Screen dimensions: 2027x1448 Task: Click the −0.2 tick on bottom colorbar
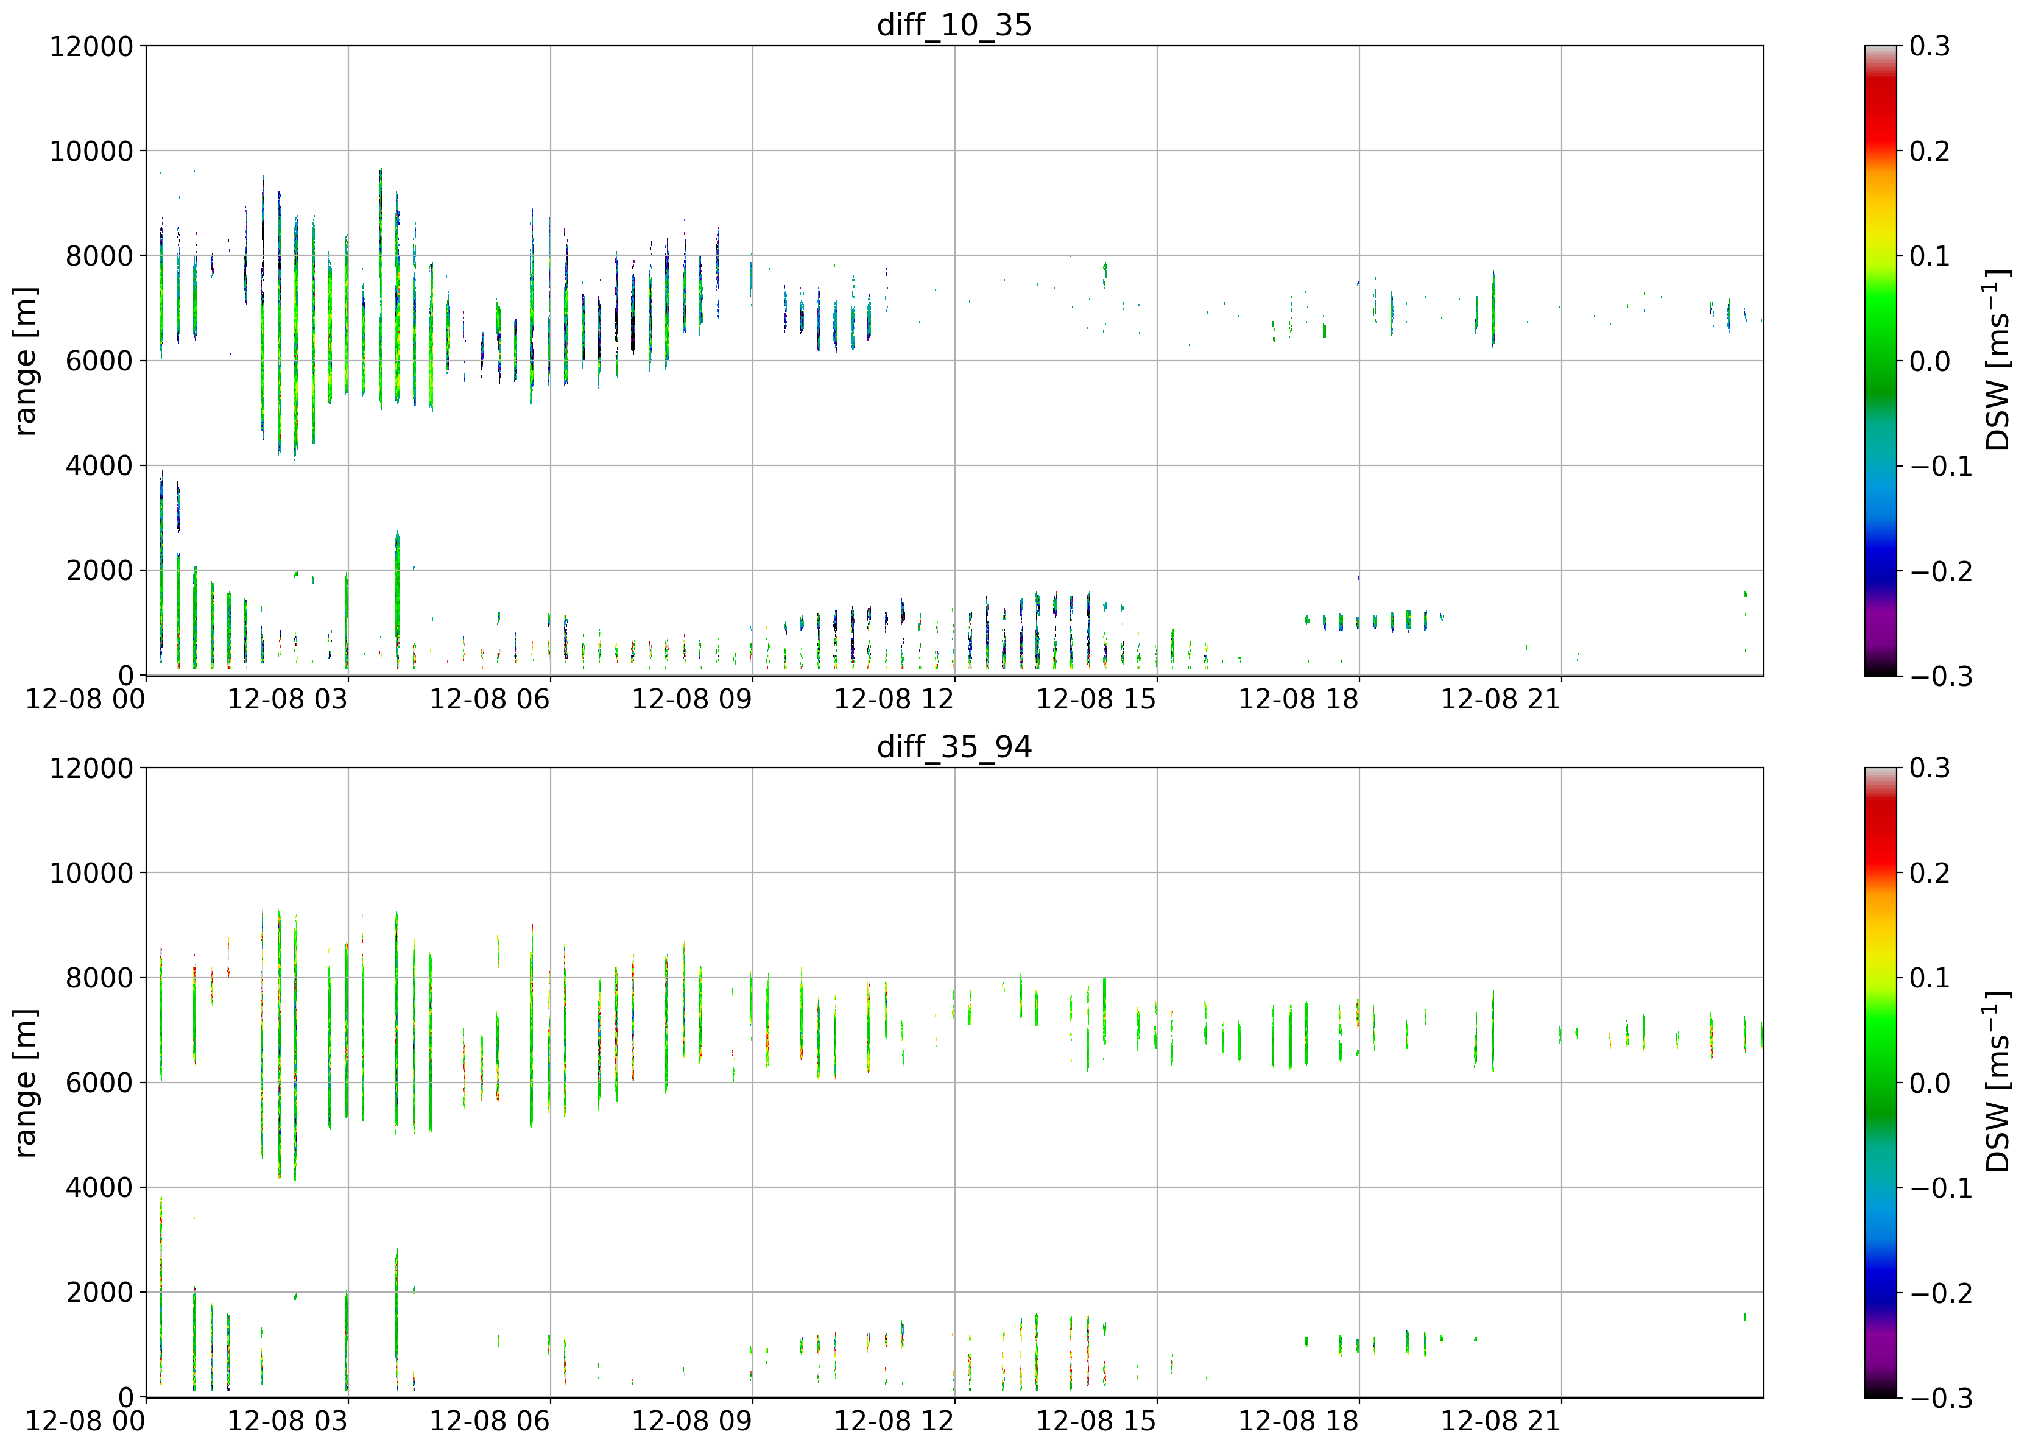click(x=1941, y=1294)
